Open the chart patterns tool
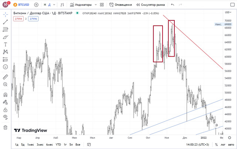 point(6,52)
